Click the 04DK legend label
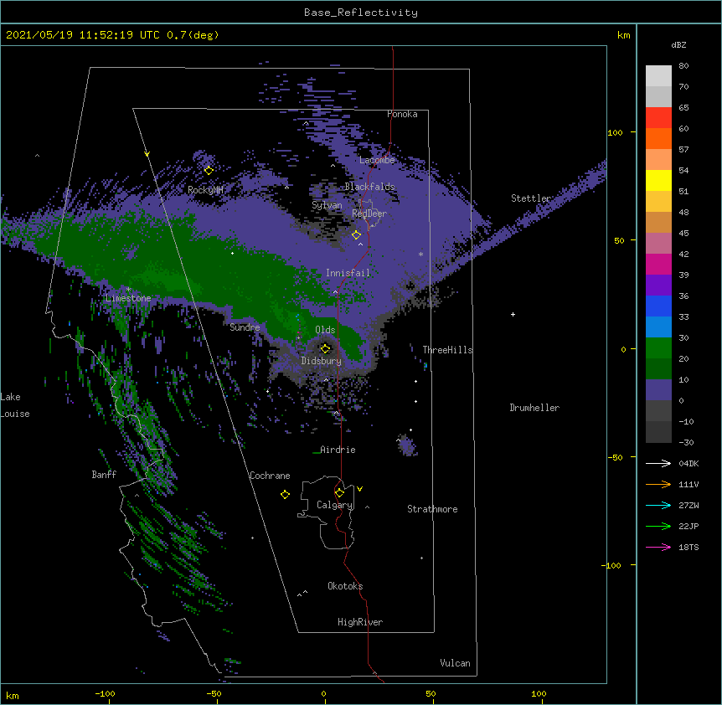Image resolution: width=722 pixels, height=705 pixels. (x=688, y=463)
